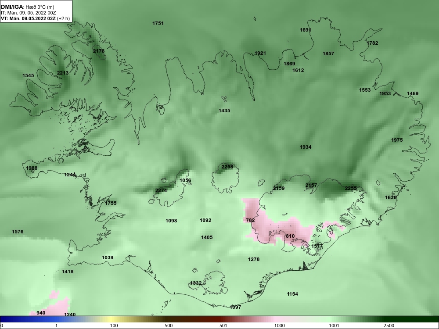Select the 1092 value
This screenshot has height=329, width=439.
tap(205, 221)
